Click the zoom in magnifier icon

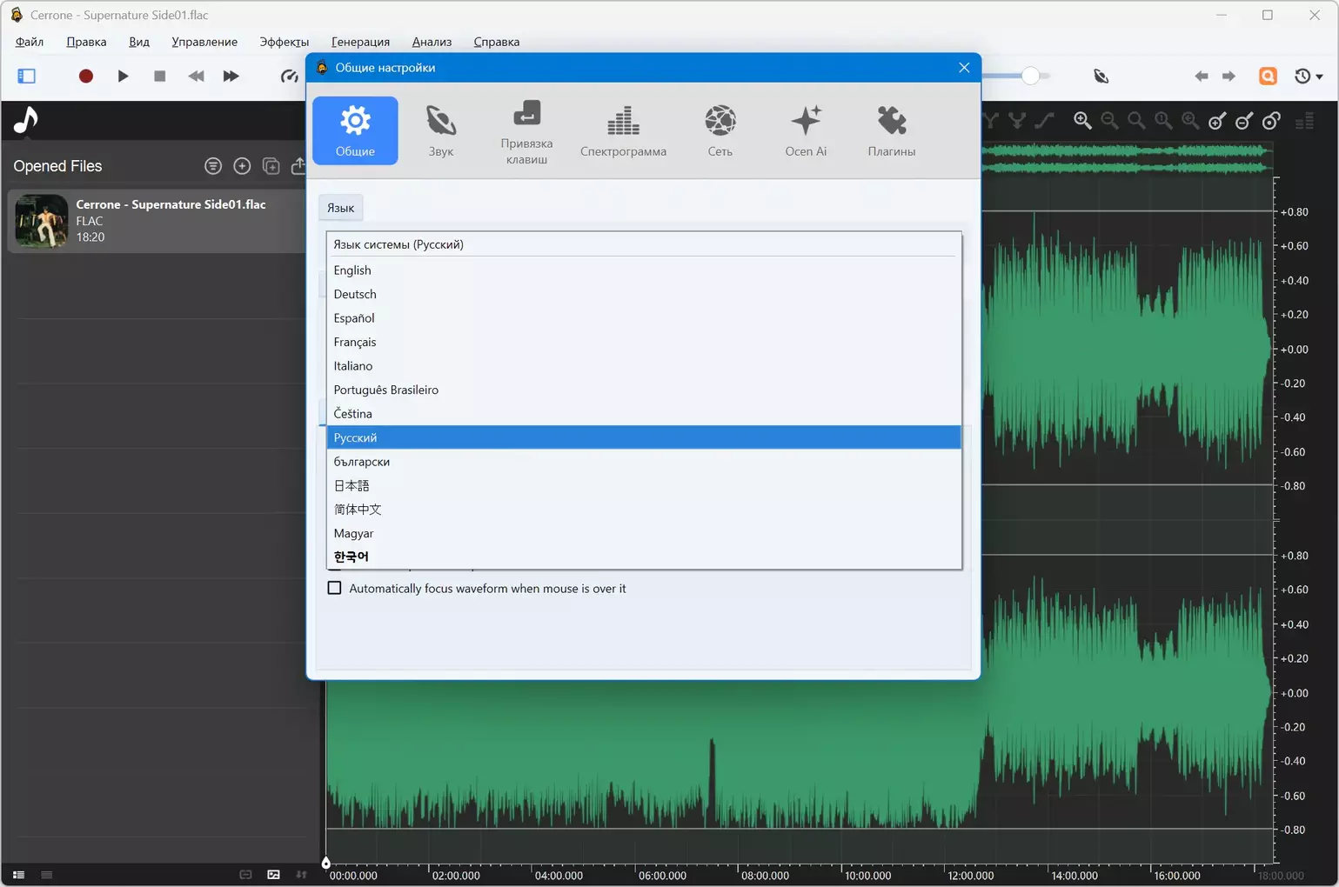click(x=1082, y=121)
